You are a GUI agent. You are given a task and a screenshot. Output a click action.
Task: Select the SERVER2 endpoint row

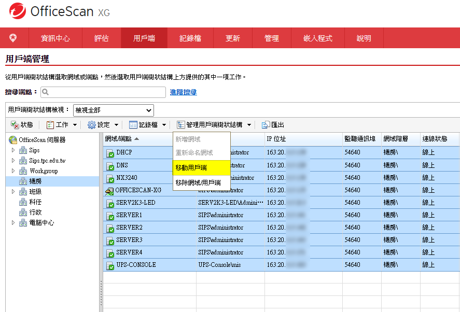tap(282, 228)
